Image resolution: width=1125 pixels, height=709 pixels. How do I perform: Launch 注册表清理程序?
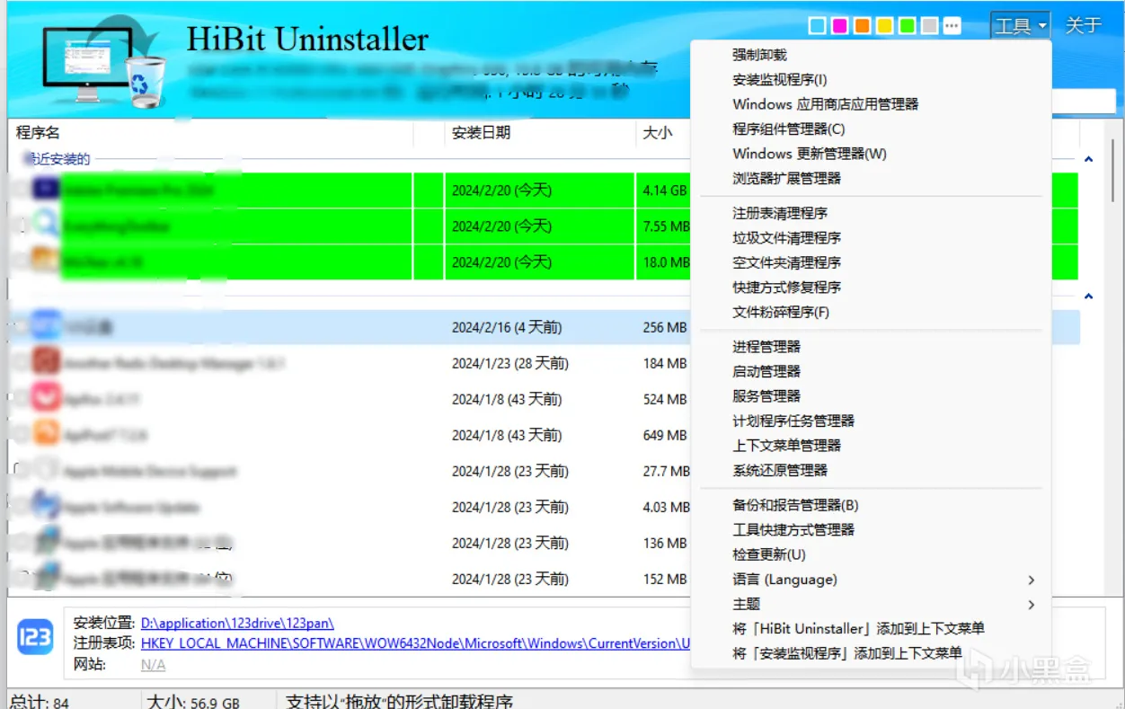point(780,213)
